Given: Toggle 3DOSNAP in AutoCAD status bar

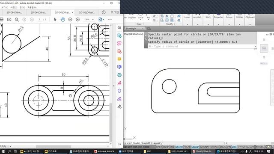Looking at the screenshot, I should pos(205,147).
